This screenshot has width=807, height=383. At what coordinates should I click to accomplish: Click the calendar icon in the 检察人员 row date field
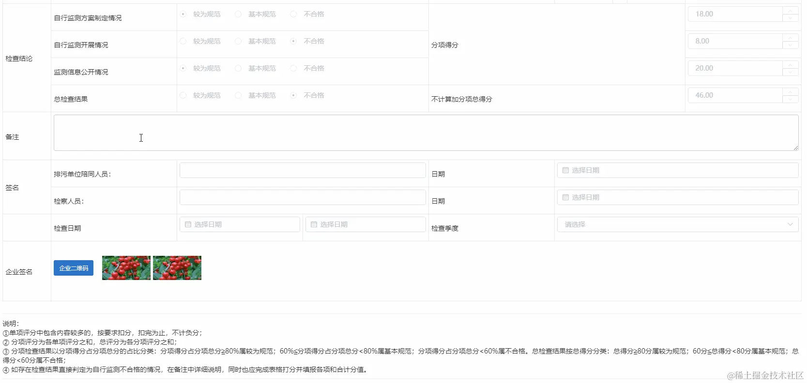565,197
